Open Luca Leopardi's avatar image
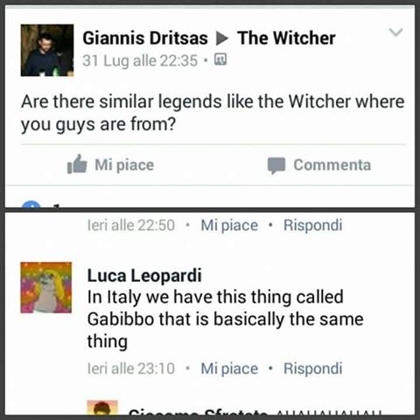Image resolution: width=420 pixels, height=420 pixels. (46, 287)
